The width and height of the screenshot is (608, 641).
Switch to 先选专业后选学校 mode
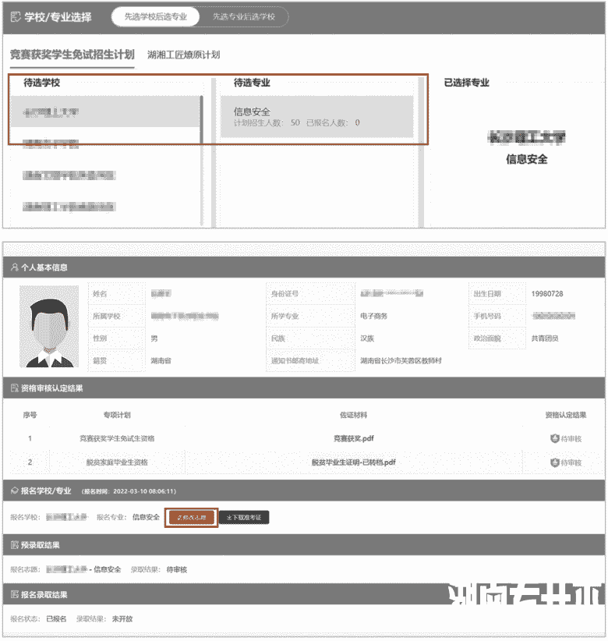tap(243, 16)
